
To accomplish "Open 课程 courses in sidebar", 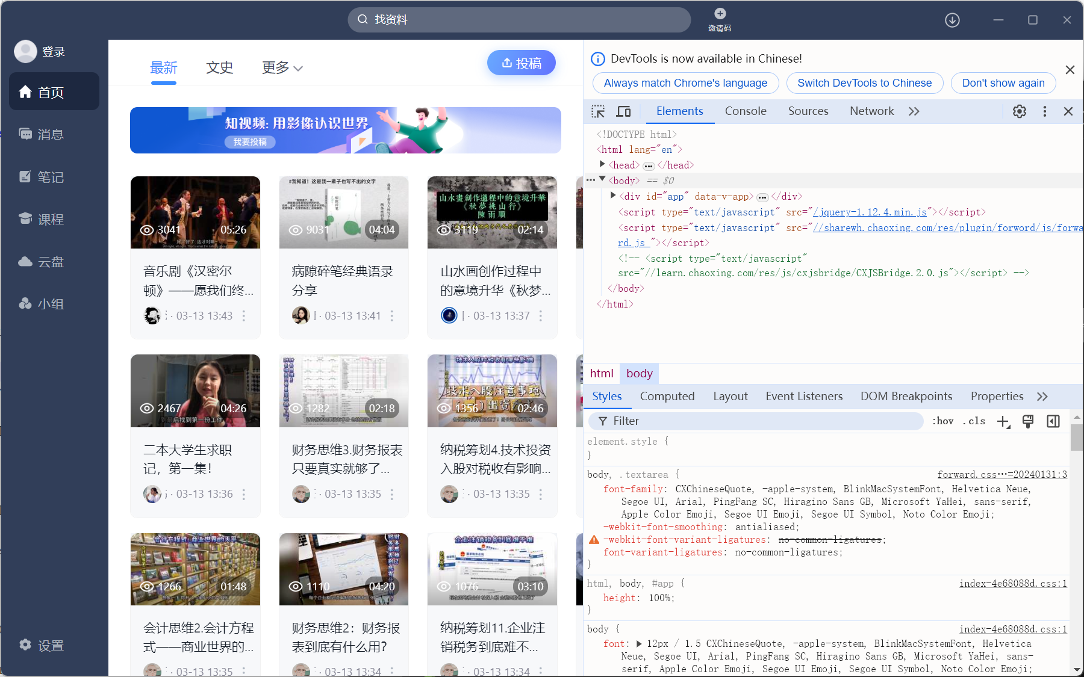I will (42, 219).
